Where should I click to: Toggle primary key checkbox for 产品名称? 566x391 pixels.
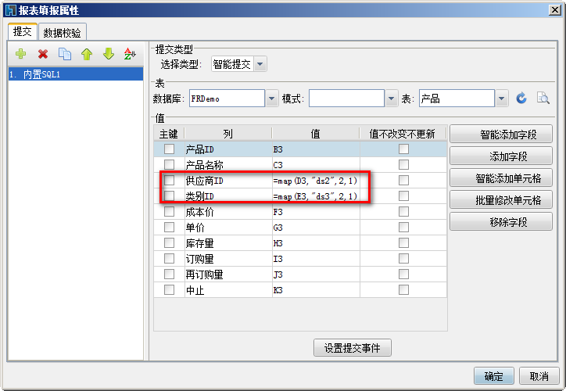pos(169,165)
